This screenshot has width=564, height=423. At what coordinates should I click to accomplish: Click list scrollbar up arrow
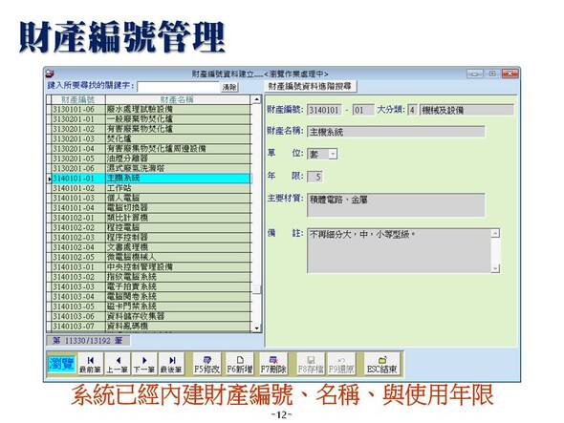256,99
